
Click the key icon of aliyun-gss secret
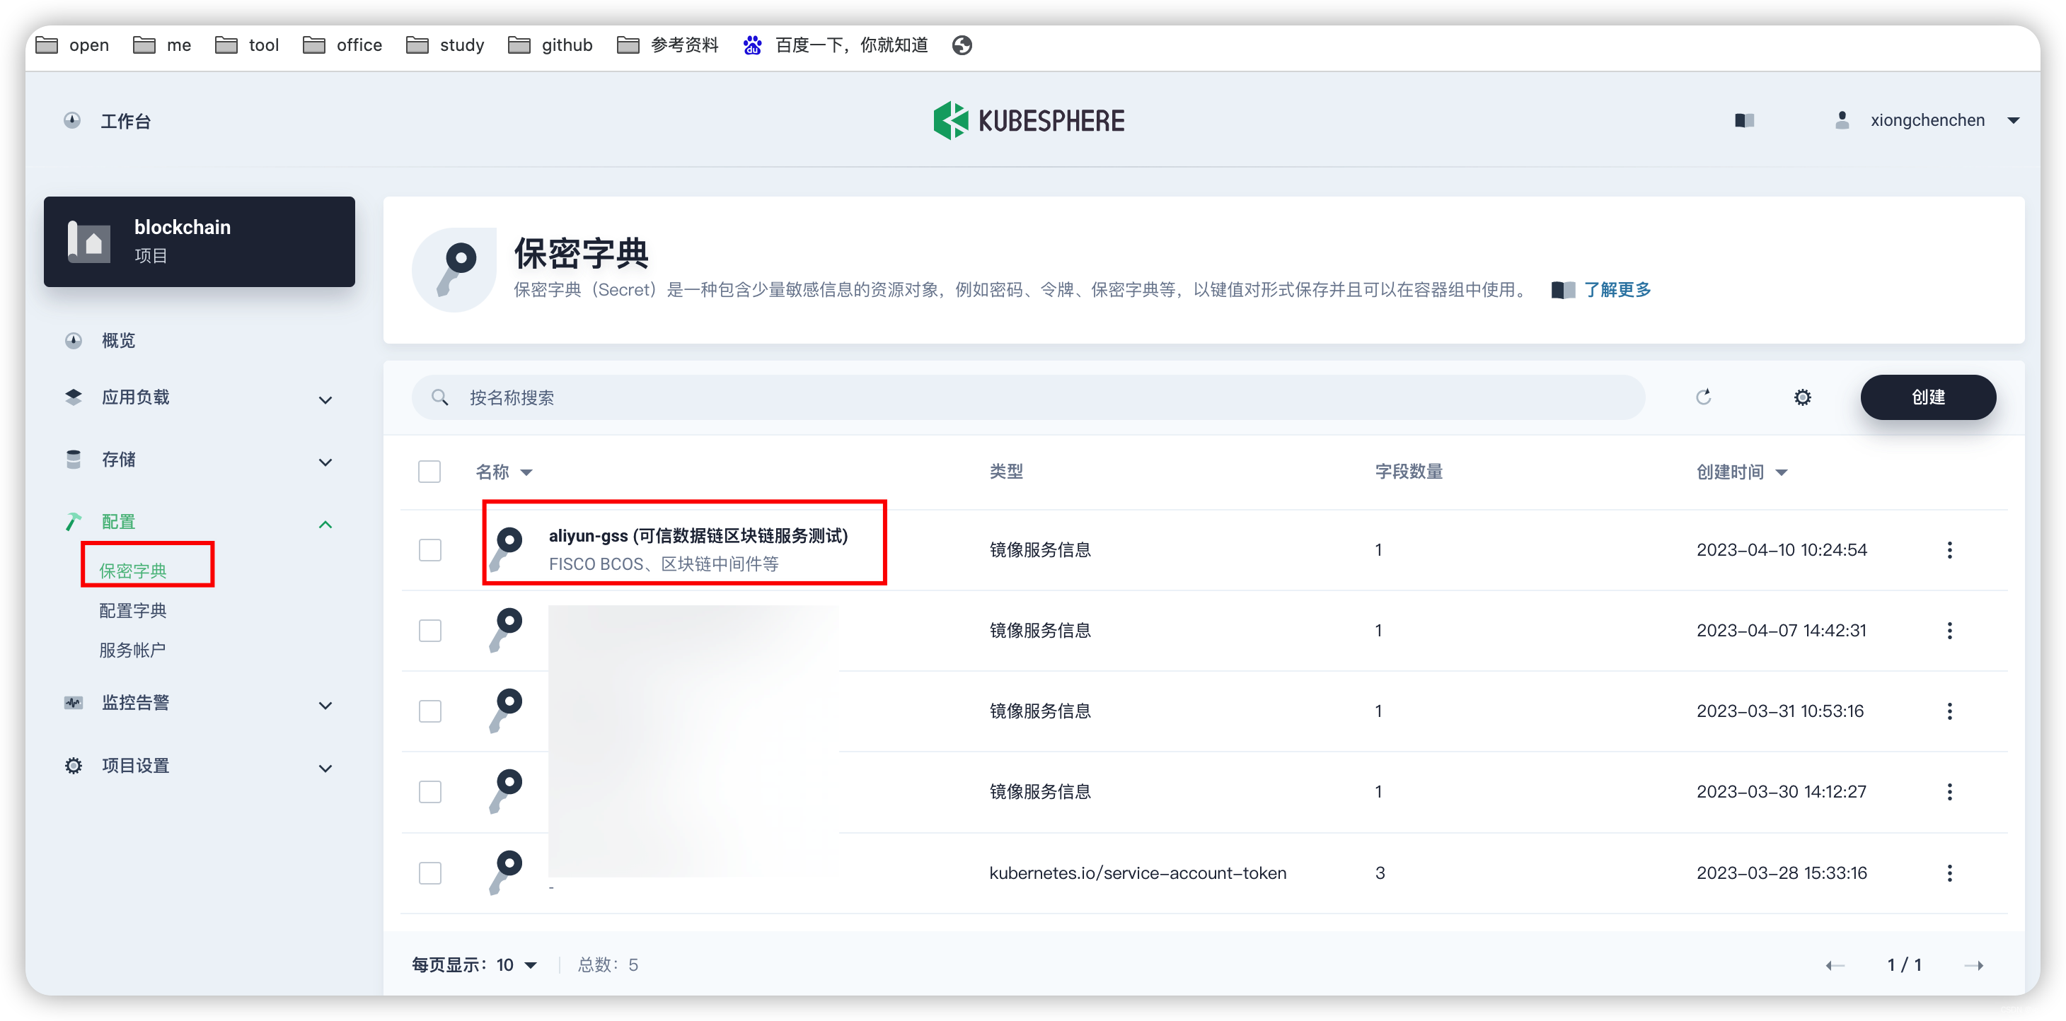(x=506, y=549)
